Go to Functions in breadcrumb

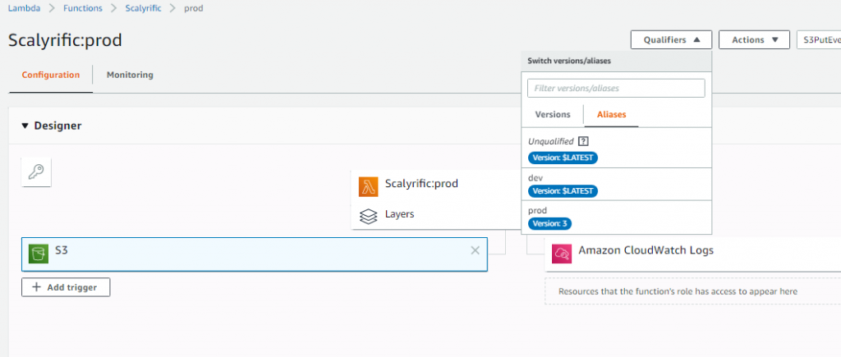click(x=84, y=8)
